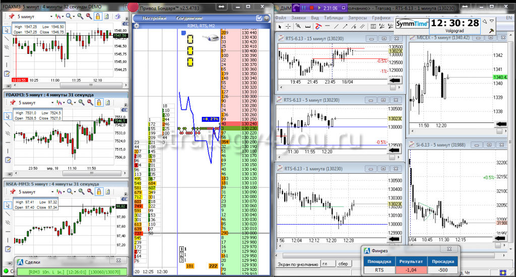
Task: Select the crosshair tool in Transaq toolbar
Action: (x=288, y=26)
